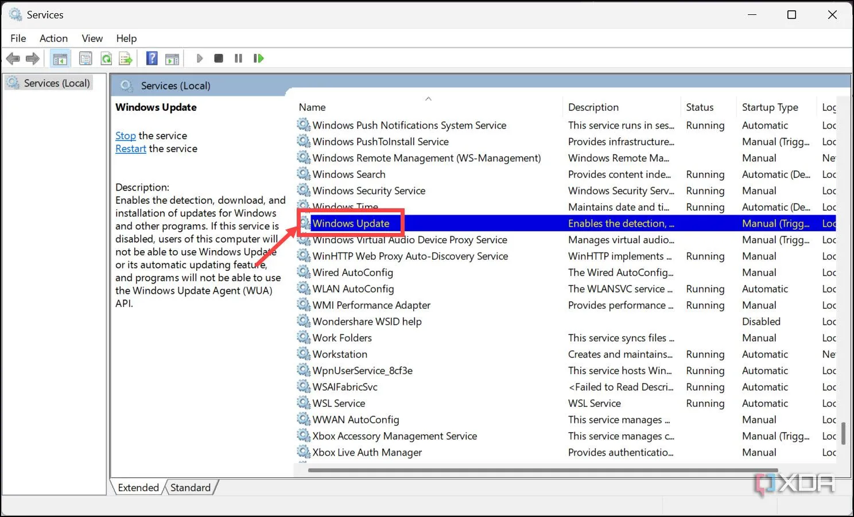The height and width of the screenshot is (517, 854).
Task: Click the Export List toolbar icon
Action: click(125, 59)
